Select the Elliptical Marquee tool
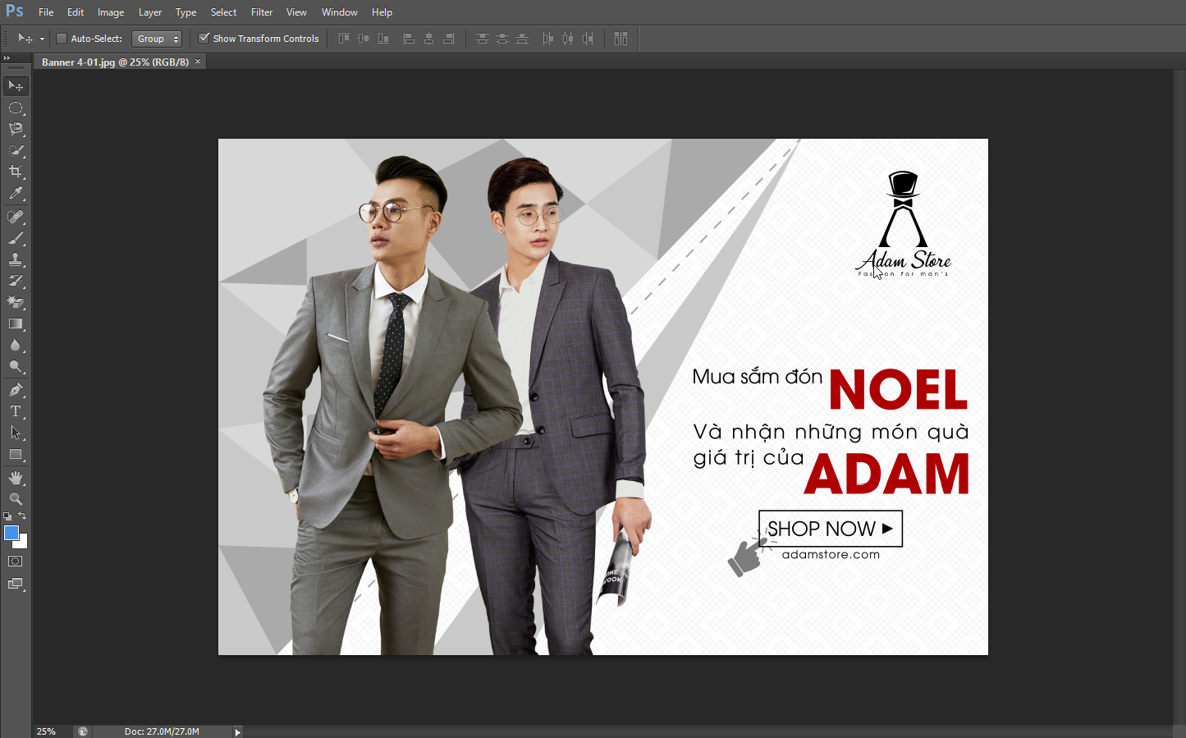1186x738 pixels. (x=16, y=108)
